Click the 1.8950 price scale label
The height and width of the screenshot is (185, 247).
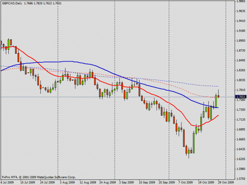[241, 41]
